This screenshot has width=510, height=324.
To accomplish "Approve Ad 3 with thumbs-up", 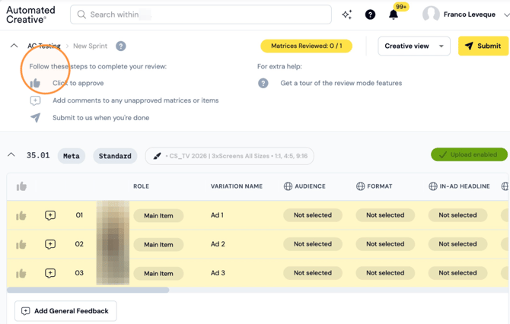I will coord(21,273).
